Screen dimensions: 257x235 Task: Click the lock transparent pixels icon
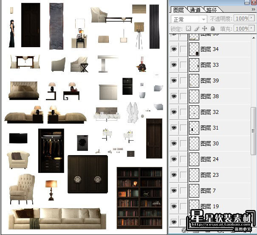188,28
